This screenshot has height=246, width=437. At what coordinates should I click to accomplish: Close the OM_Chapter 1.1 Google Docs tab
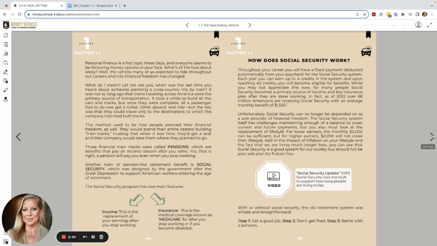point(116,5)
